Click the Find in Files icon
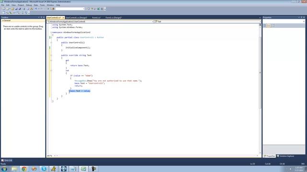 tap(53, 9)
